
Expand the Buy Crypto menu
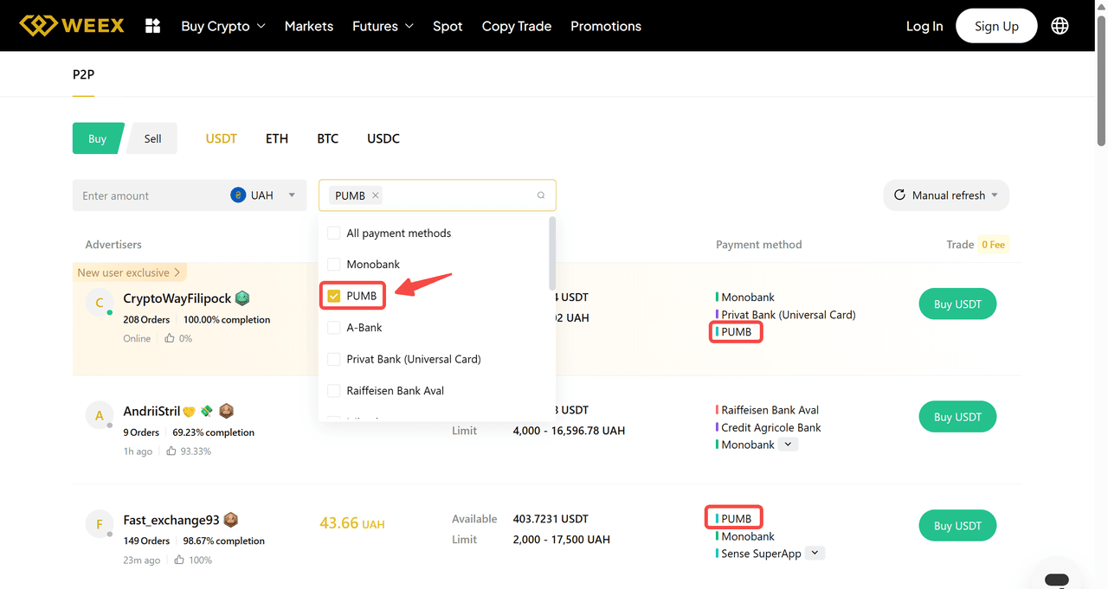222,26
